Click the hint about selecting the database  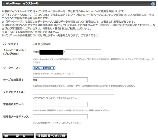click(x=53, y=74)
